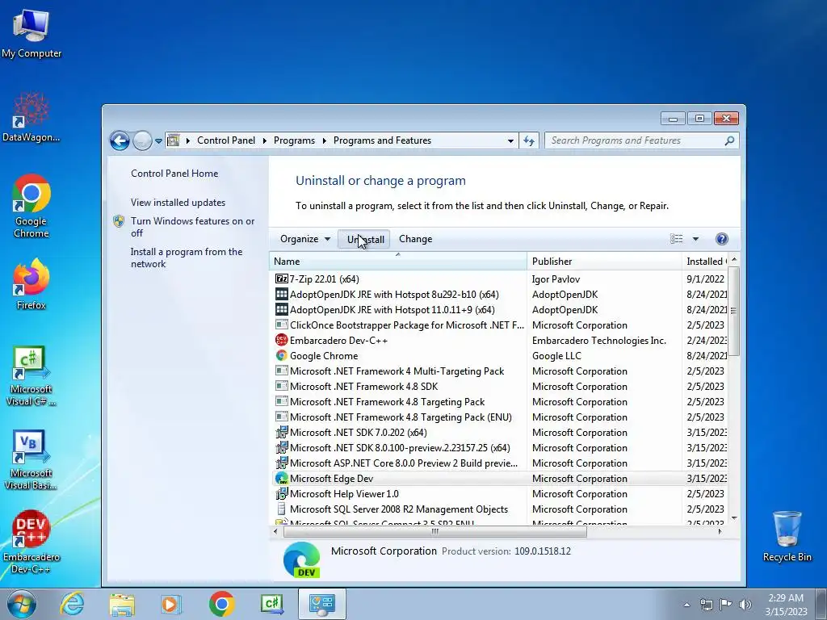Launch Chrome from the taskbar
This screenshot has width=827, height=620.
coord(221,604)
